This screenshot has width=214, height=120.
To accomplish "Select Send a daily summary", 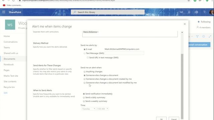I will coord(84,97).
